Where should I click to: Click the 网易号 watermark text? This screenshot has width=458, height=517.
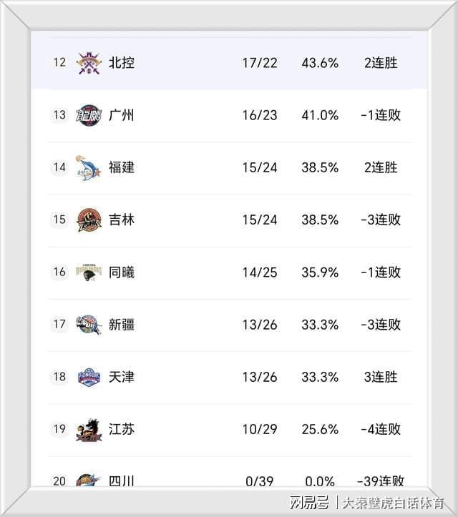pyautogui.click(x=308, y=501)
